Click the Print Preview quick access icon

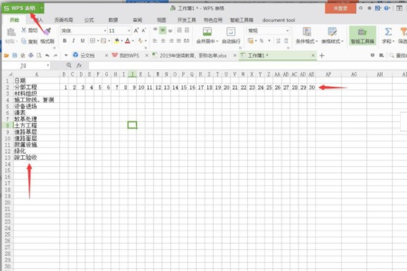click(x=39, y=56)
